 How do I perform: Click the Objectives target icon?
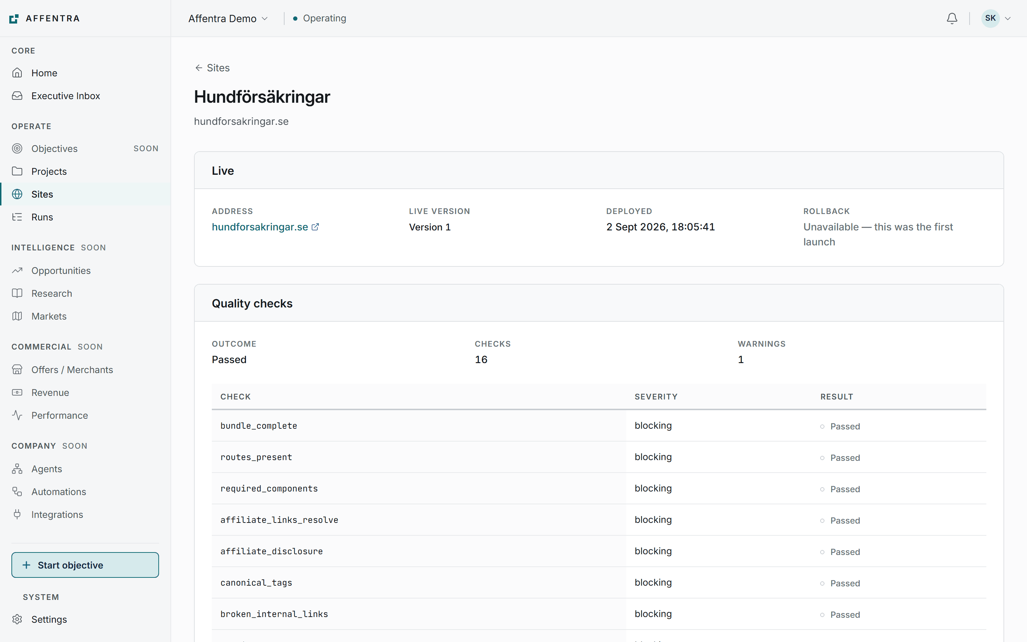pyautogui.click(x=17, y=148)
